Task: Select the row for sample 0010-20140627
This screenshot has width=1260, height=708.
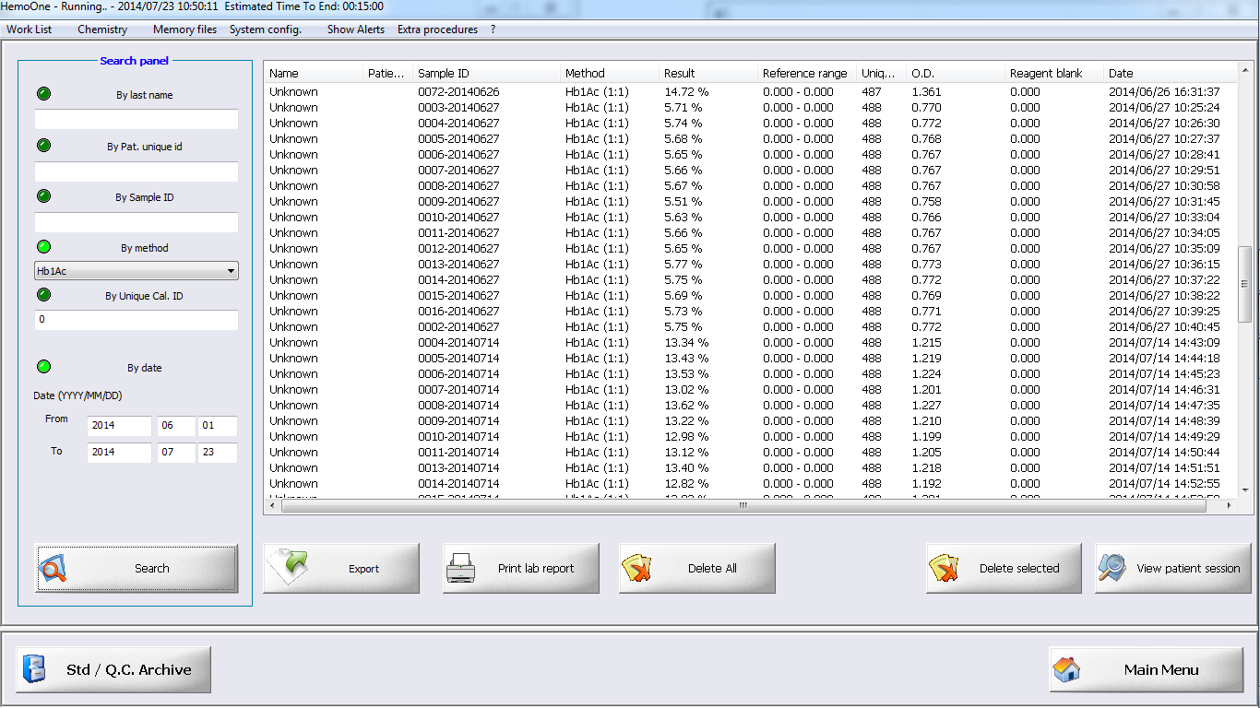Action: (x=458, y=218)
